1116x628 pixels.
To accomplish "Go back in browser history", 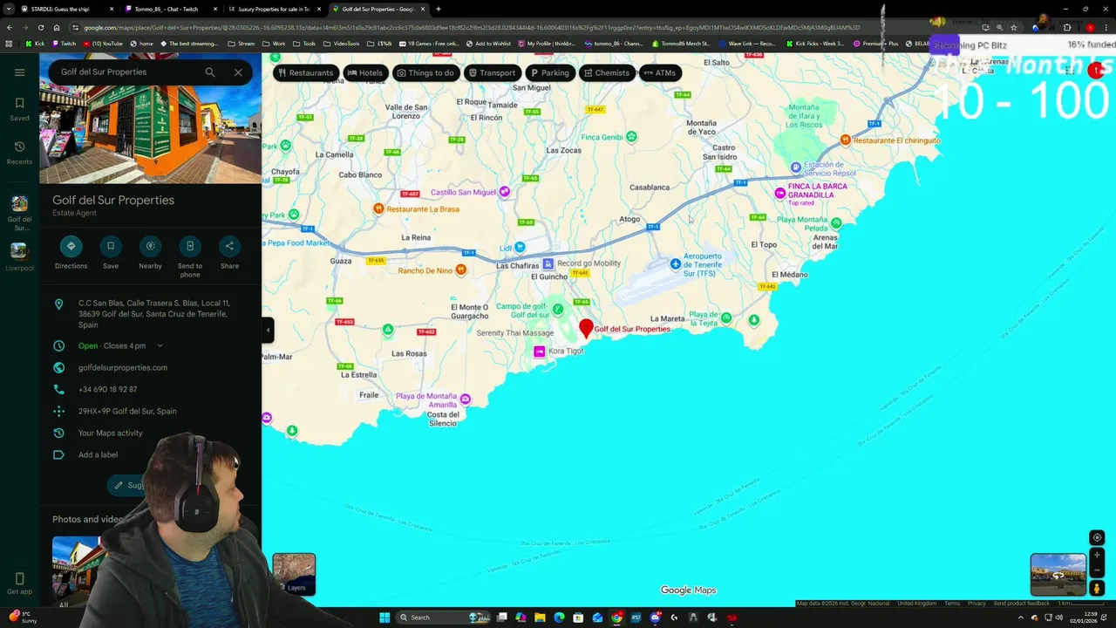I will point(10,27).
